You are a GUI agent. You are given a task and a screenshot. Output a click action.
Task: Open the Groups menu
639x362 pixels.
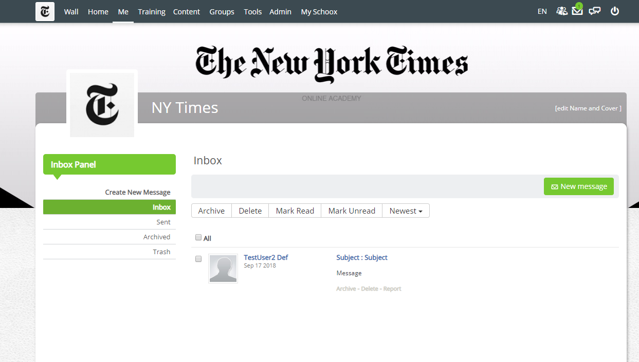point(222,11)
